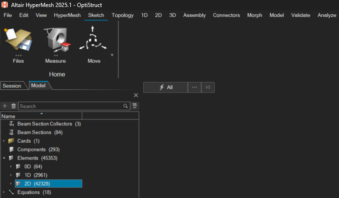The height and width of the screenshot is (198, 339).
Task: Select Beam Section Collectors (3) row
Action: point(49,124)
